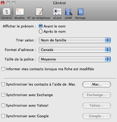The width and height of the screenshot is (117, 122).
Task: Click the .Mac... button
Action: 97,84
